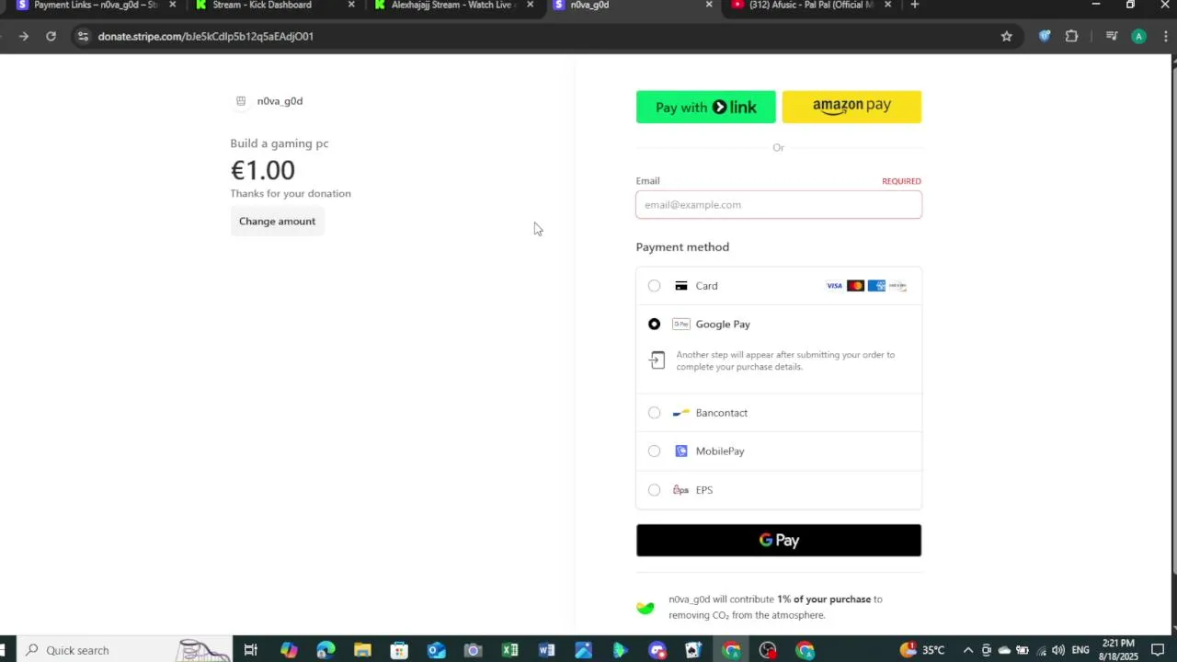The image size is (1177, 662).
Task: Click Build a gaming pc title
Action: [280, 143]
